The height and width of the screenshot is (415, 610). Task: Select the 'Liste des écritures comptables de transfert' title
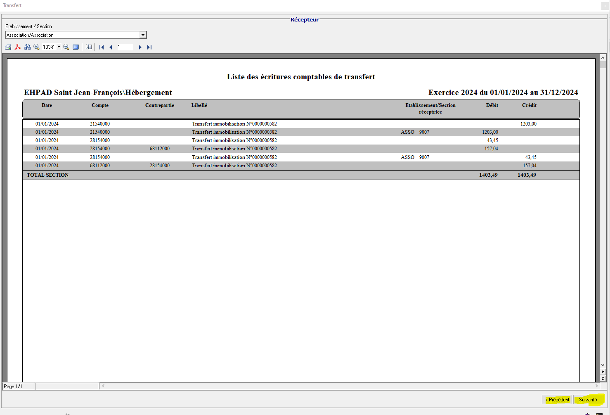[301, 77]
